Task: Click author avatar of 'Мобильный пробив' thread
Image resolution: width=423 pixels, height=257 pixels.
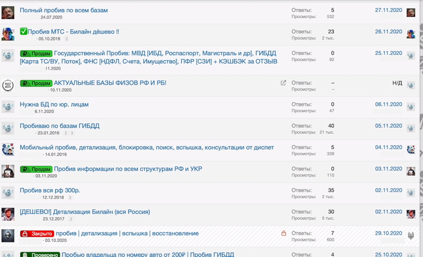Action: [8, 150]
